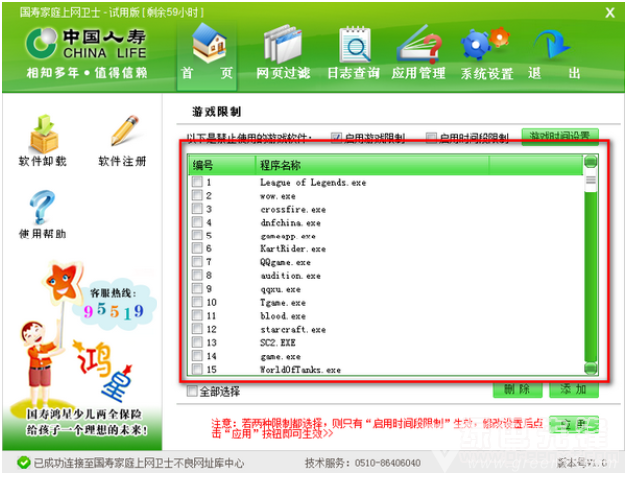Check row 9 qqxu.exe checkbox
The width and height of the screenshot is (628, 477).
pyautogui.click(x=197, y=289)
